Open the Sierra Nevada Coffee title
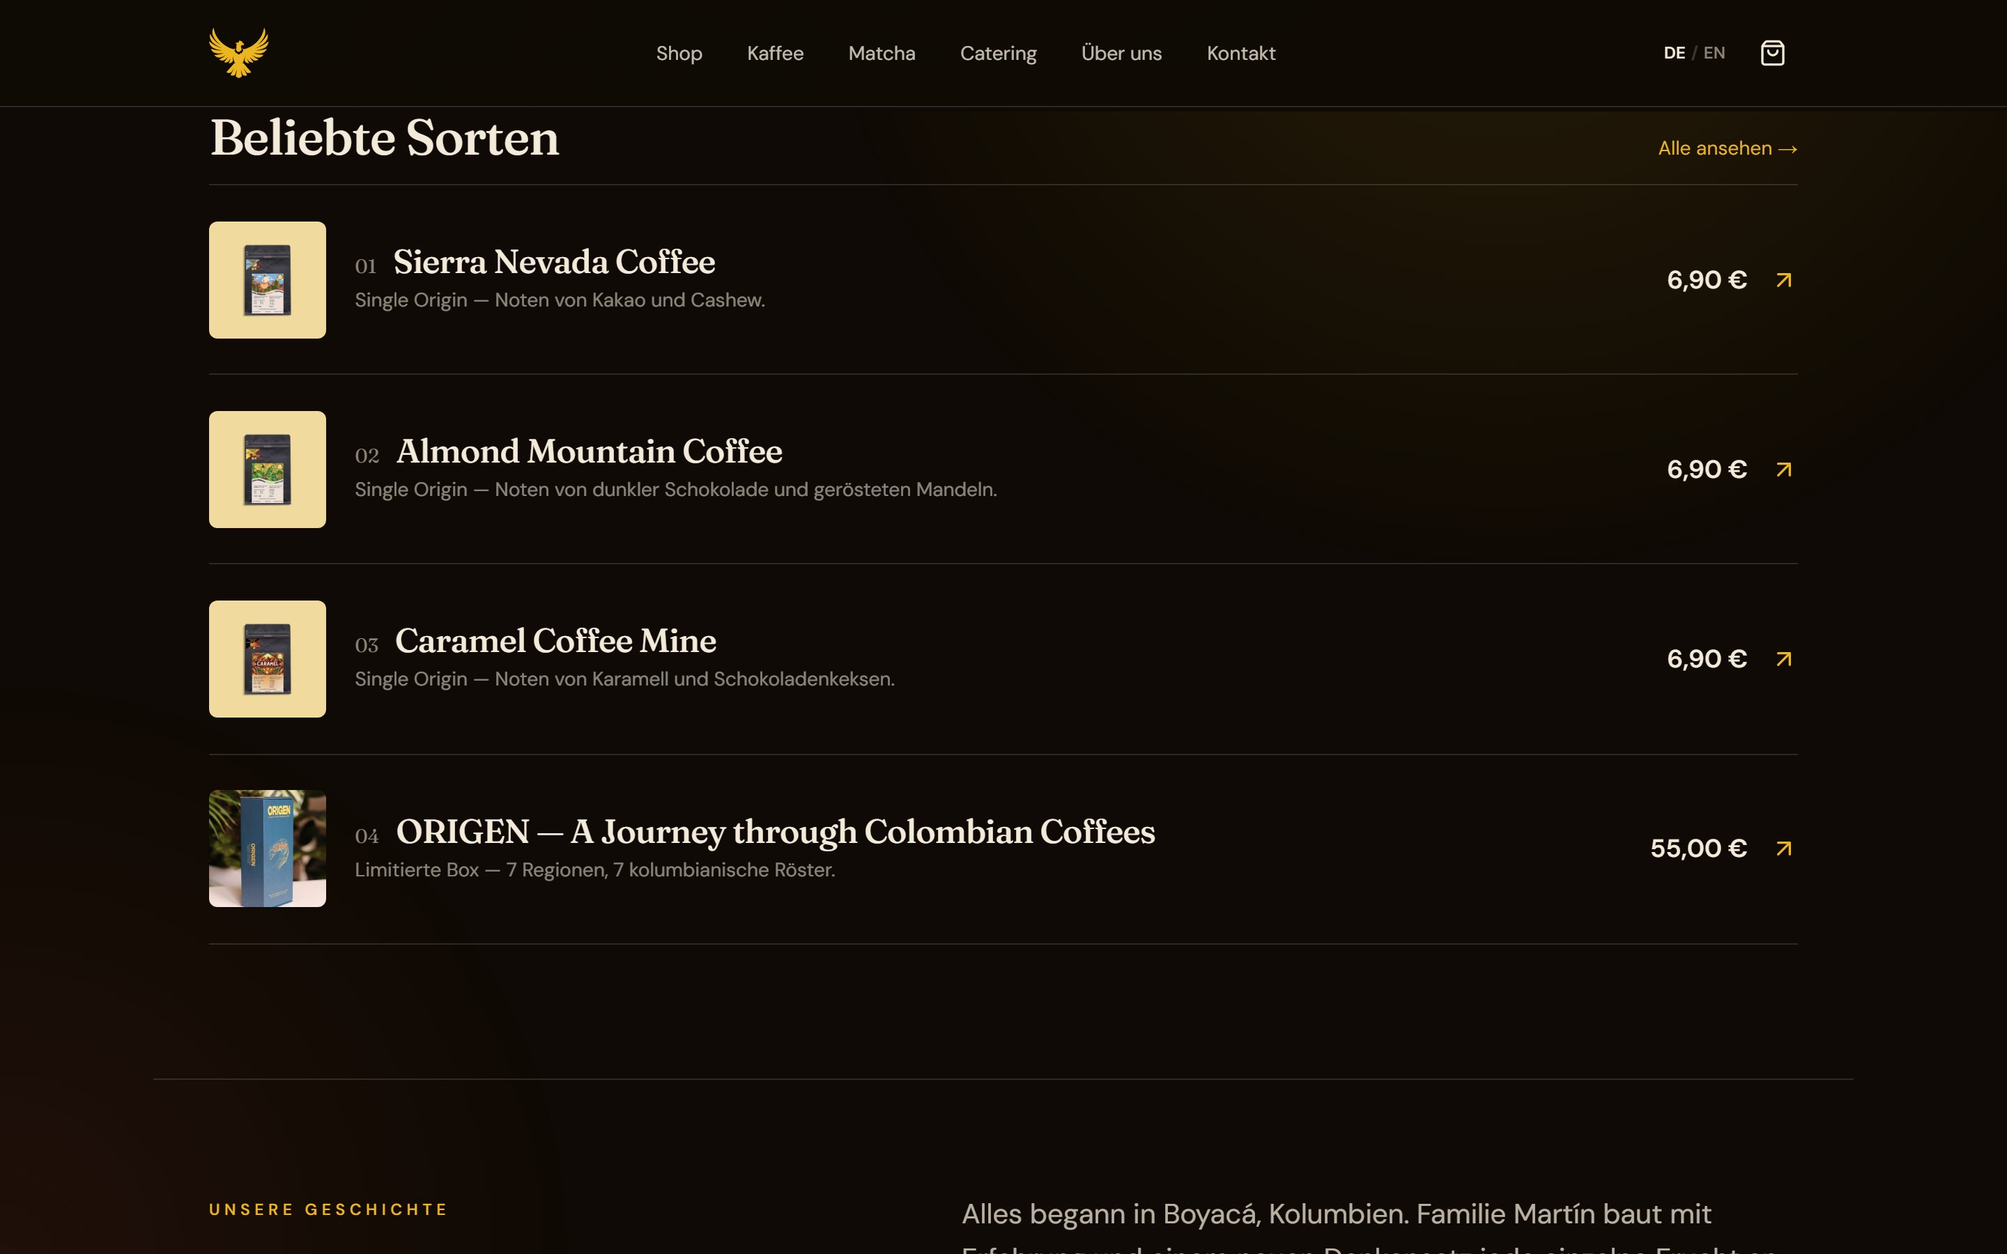Screen dimensions: 2007x1254 (x=554, y=262)
